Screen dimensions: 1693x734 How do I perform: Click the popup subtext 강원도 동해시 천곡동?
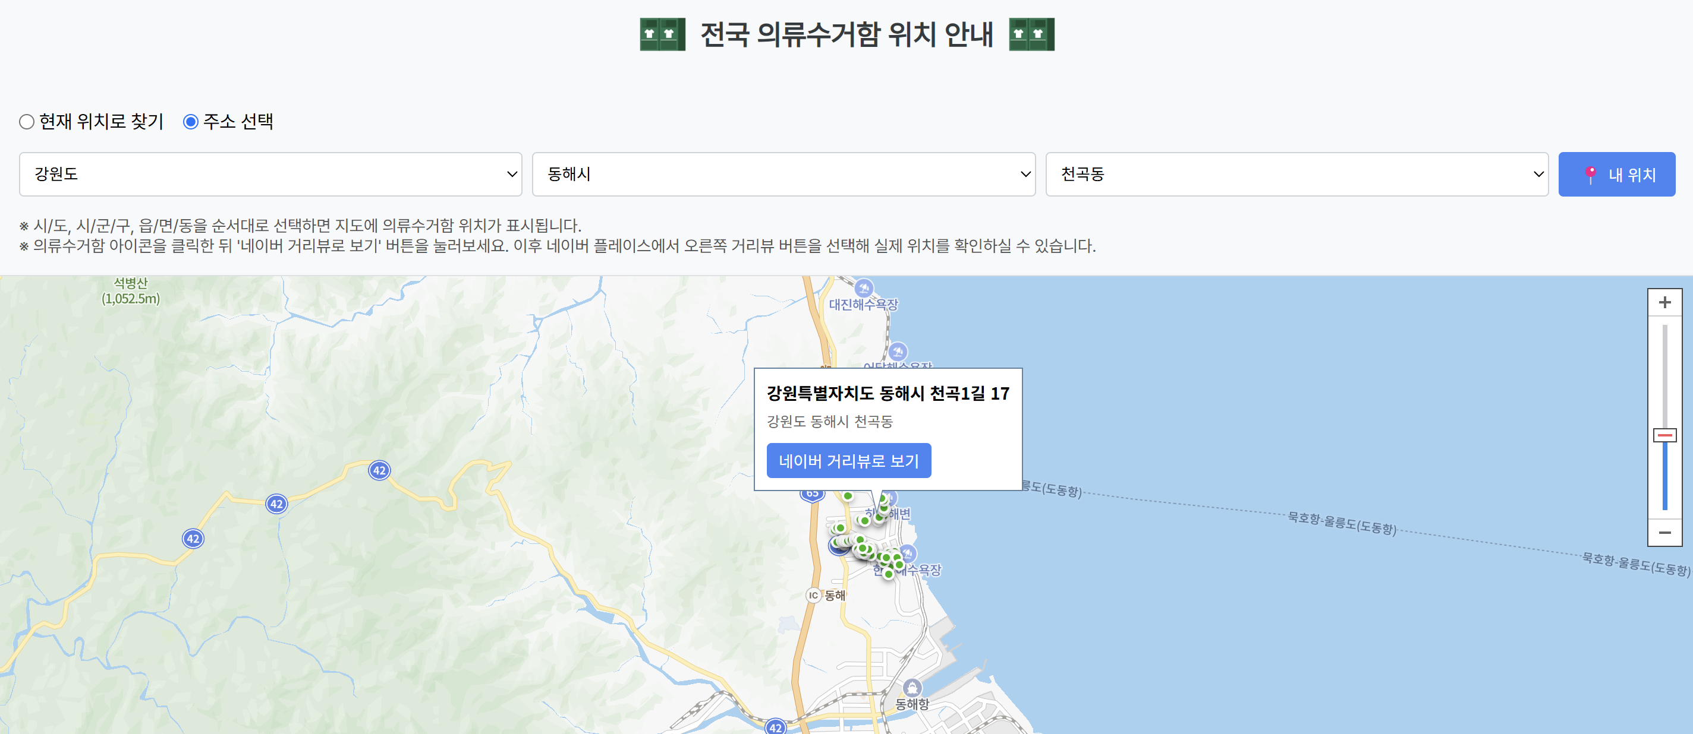pos(829,422)
